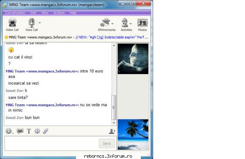Send a Buzz with the burst icon
Screen dimensions: 245x159
tap(37, 131)
